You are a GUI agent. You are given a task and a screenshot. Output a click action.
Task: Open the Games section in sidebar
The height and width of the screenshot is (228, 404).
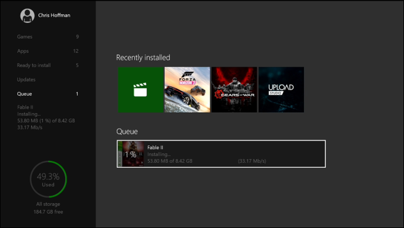tap(48, 37)
